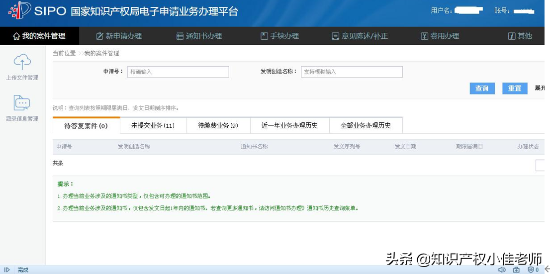
Task: Open 上传文件管理 text link in sidebar
Action: pos(22,78)
